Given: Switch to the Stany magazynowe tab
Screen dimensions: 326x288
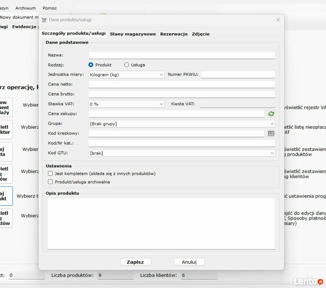Looking at the screenshot, I should click(133, 34).
